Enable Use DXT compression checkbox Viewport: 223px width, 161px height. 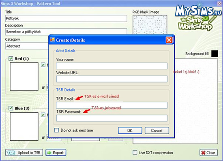coord(135,152)
